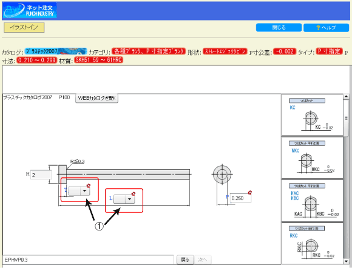Open the WEBカタログを開く button
The width and height of the screenshot is (352, 268).
96,98
